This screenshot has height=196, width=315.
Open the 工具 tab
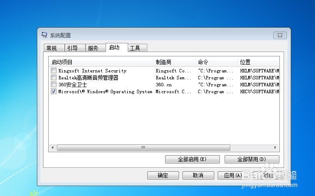[x=138, y=48]
